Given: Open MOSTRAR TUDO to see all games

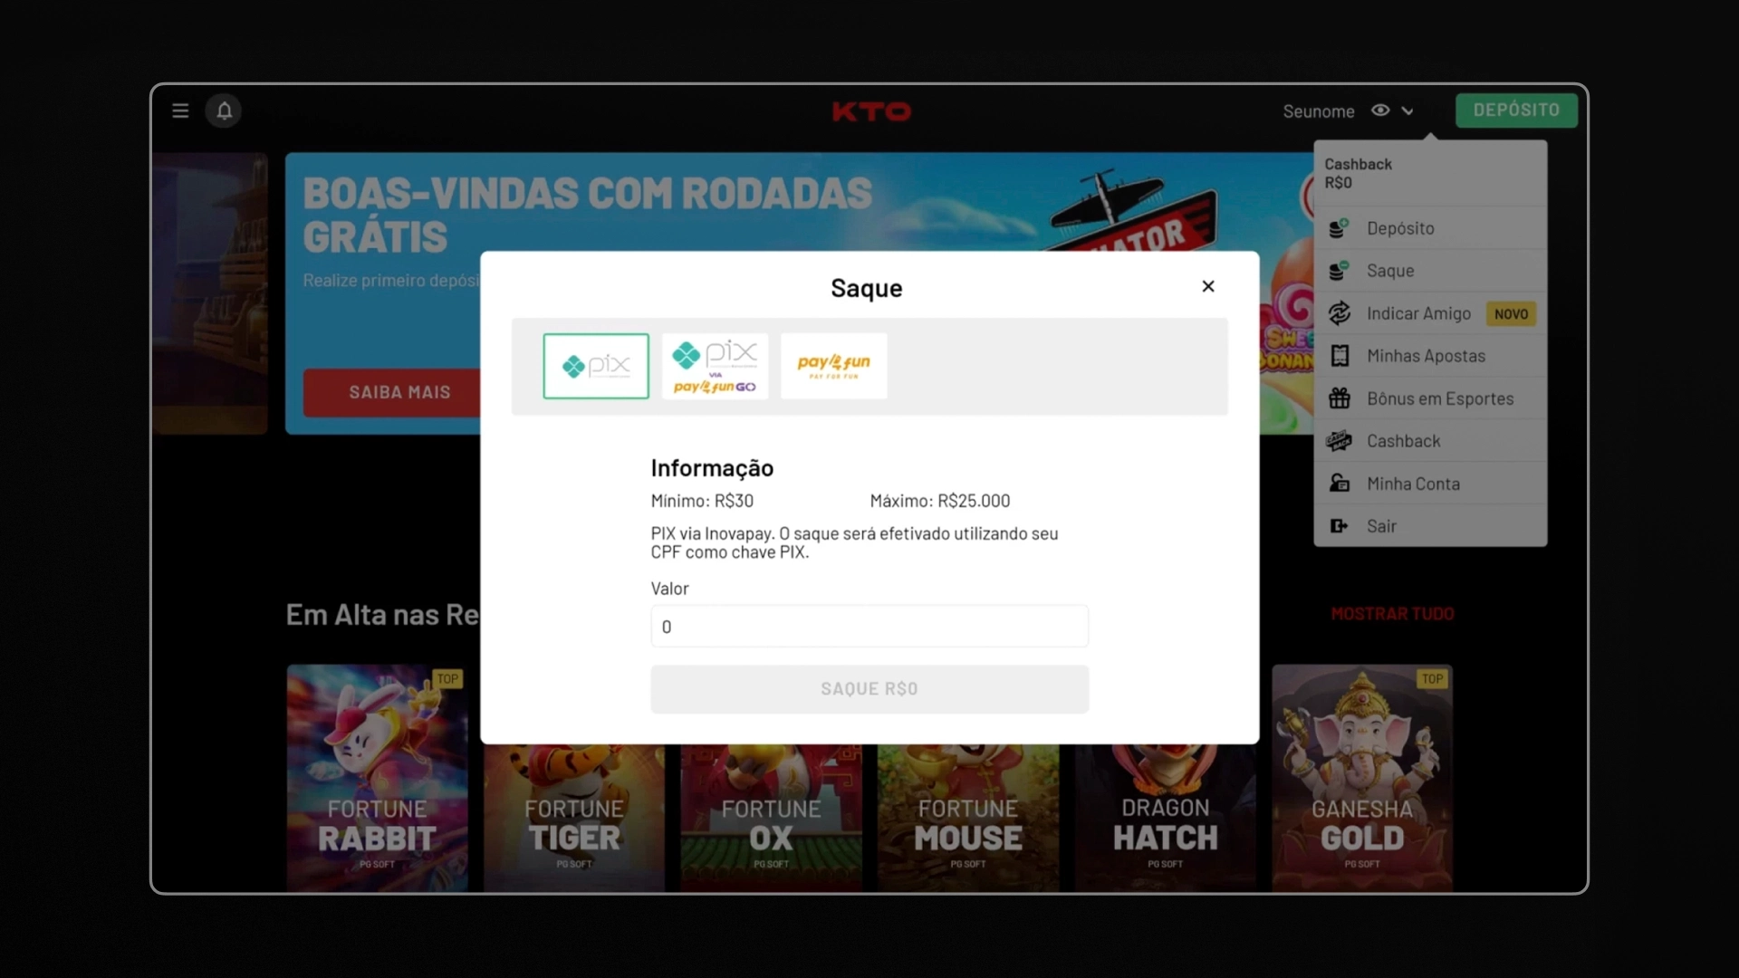Looking at the screenshot, I should click(x=1392, y=613).
